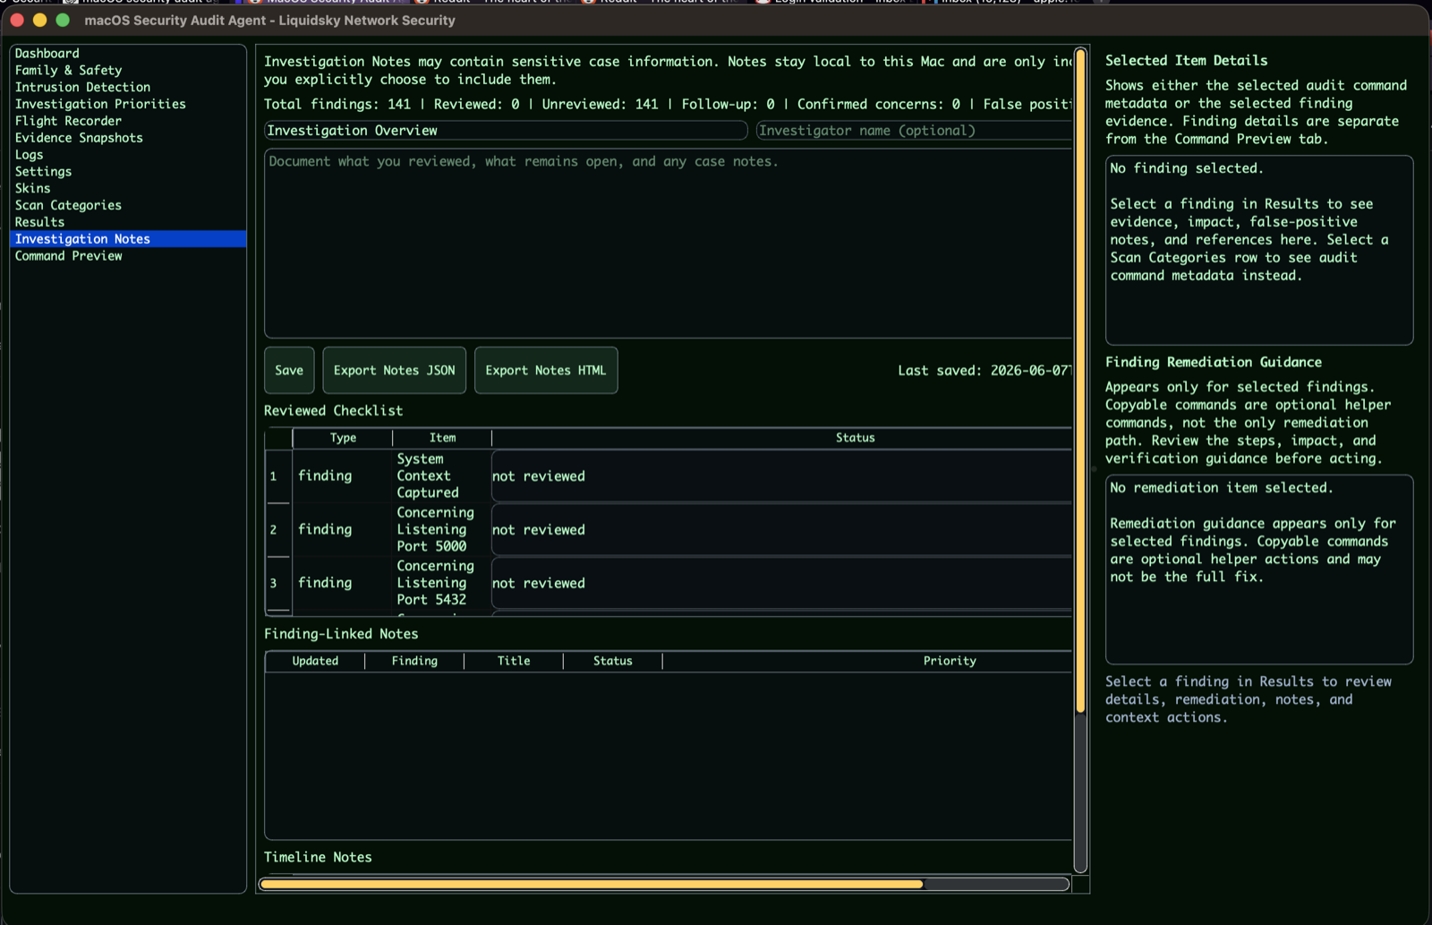1432x925 pixels.
Task: Click the Title column header
Action: tap(514, 661)
